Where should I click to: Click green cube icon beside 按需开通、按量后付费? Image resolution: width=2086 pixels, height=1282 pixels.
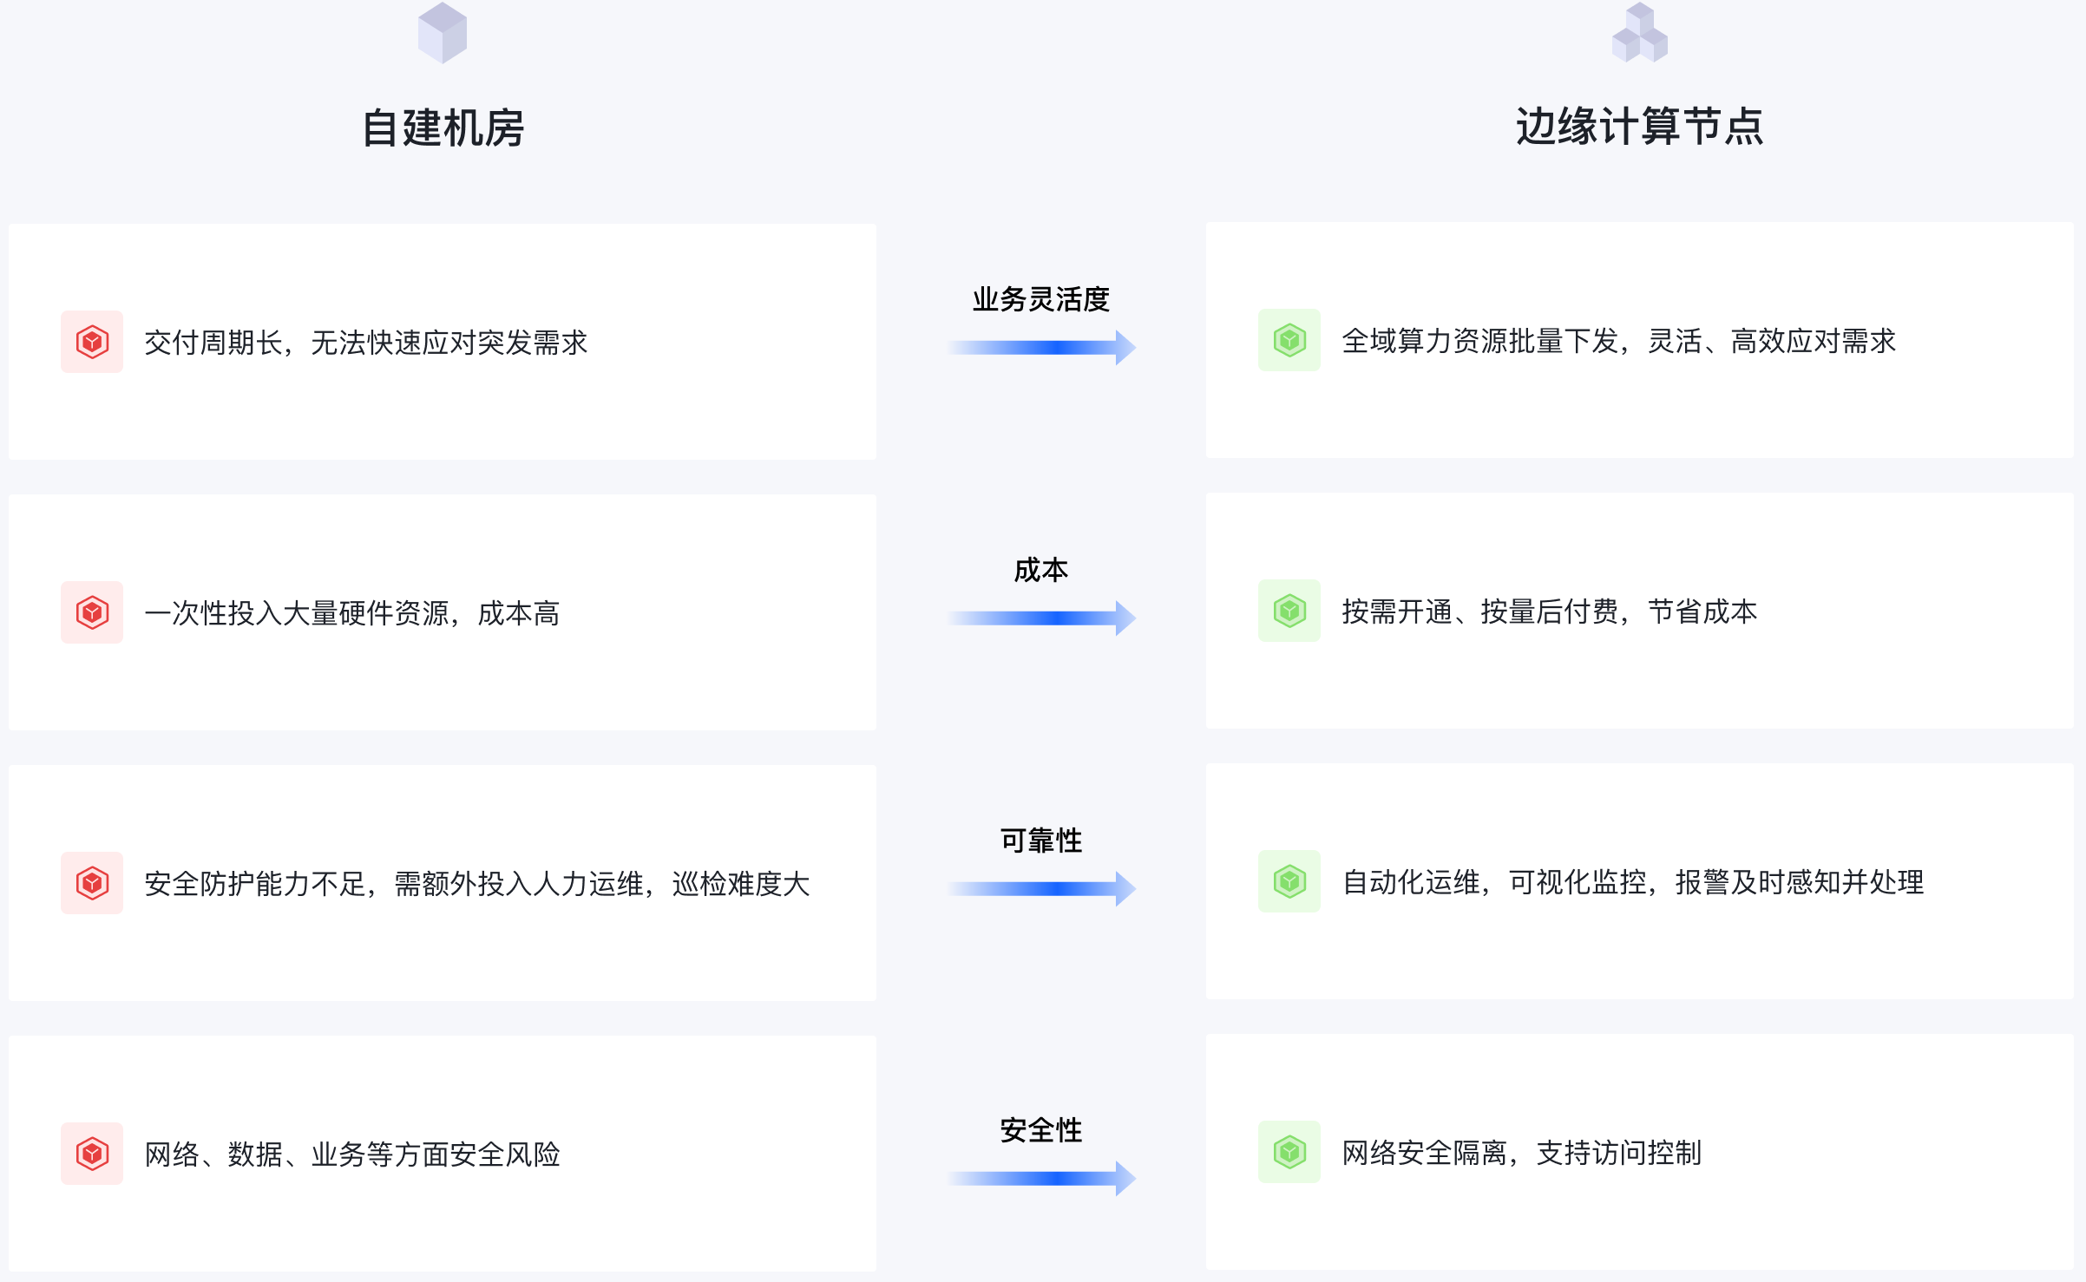pyautogui.click(x=1289, y=611)
